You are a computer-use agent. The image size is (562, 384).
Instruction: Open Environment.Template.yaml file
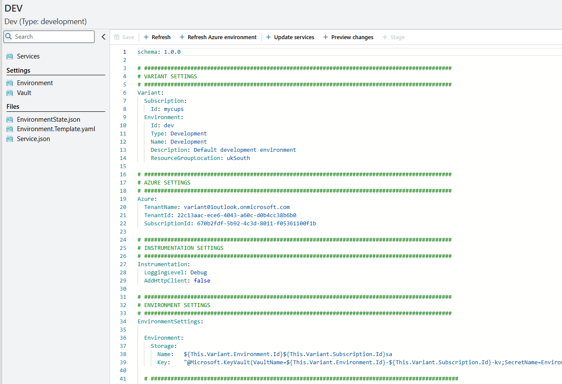click(x=56, y=129)
